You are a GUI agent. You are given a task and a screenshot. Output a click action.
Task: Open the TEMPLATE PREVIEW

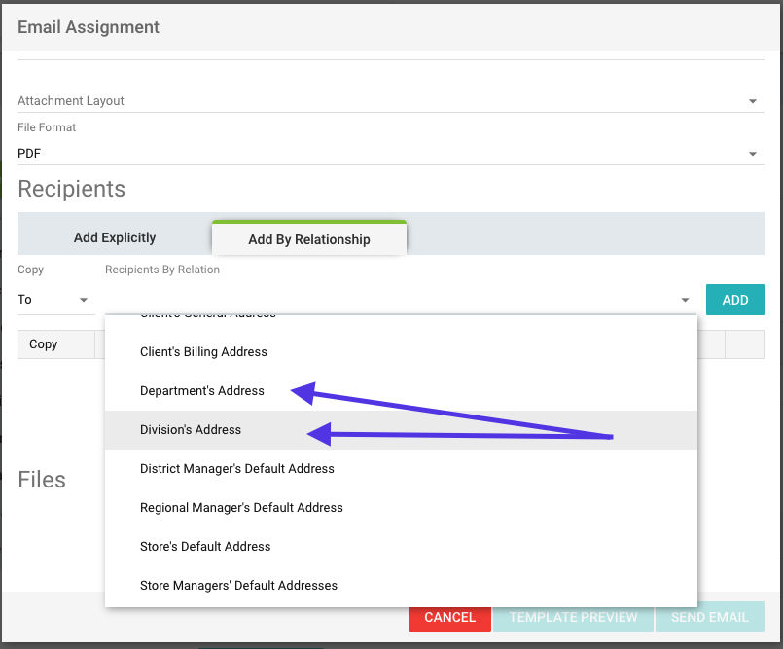click(573, 617)
